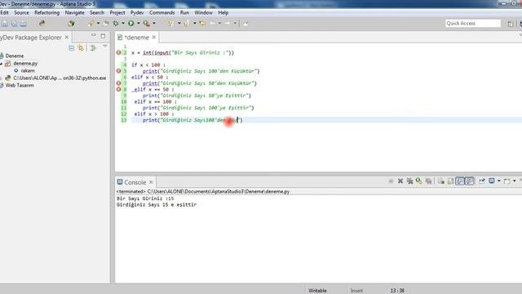The height and width of the screenshot is (294, 522).
Task: Toggle Pin Console button
Action: (482, 181)
